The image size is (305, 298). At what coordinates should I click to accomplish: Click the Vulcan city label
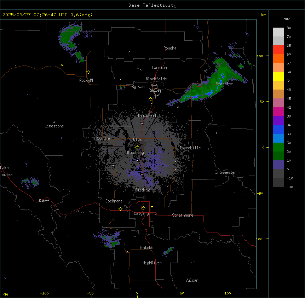(x=192, y=280)
